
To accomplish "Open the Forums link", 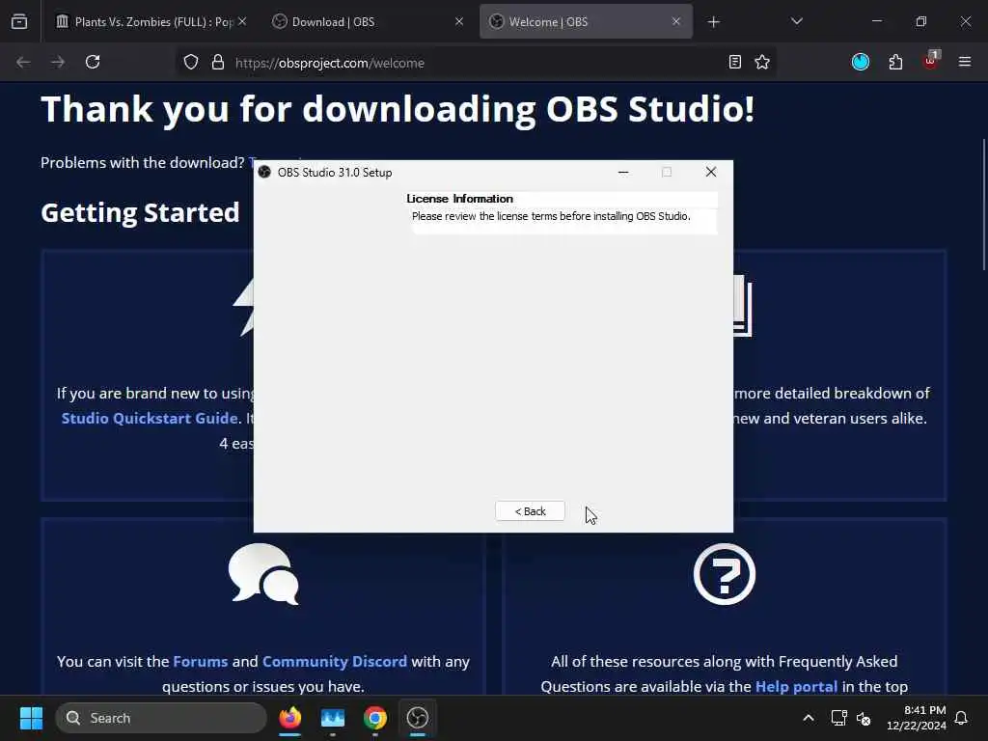I will pyautogui.click(x=201, y=662).
